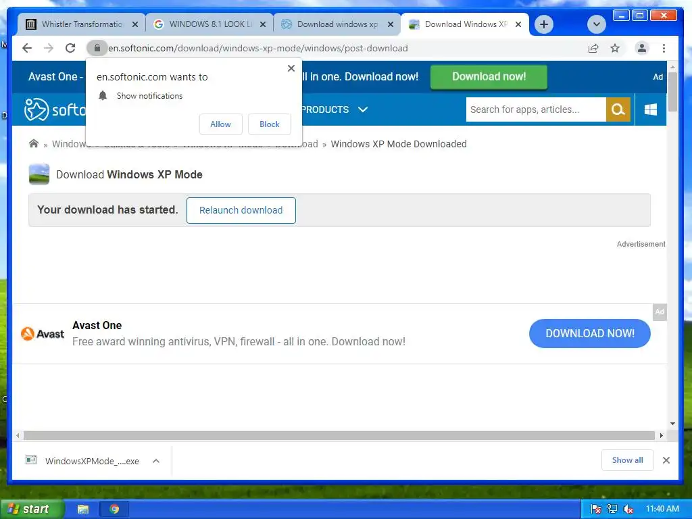The height and width of the screenshot is (519, 692).
Task: Open the Chrome three-dot menu
Action: tap(664, 48)
